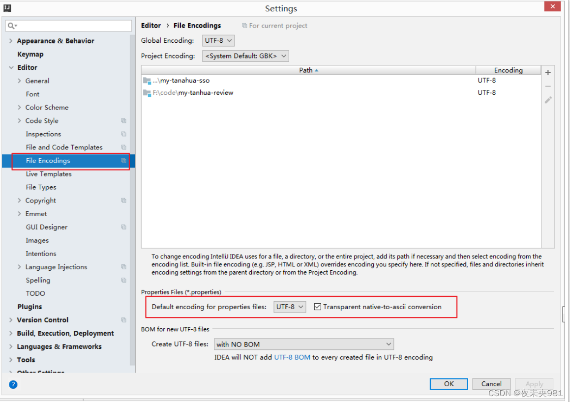The height and width of the screenshot is (402, 570).
Task: Select the my-tanahua-sso path row
Action: 341,81
